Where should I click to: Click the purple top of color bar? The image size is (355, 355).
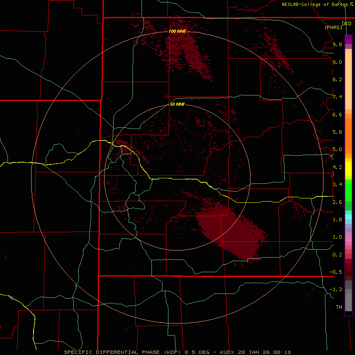click(x=348, y=39)
